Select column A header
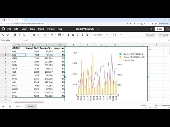 pos(19,45)
